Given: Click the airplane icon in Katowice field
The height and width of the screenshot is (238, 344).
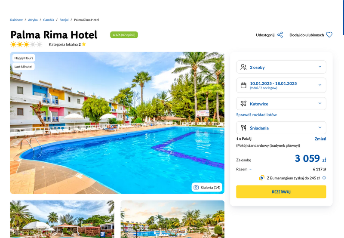Looking at the screenshot, I should click(x=243, y=104).
